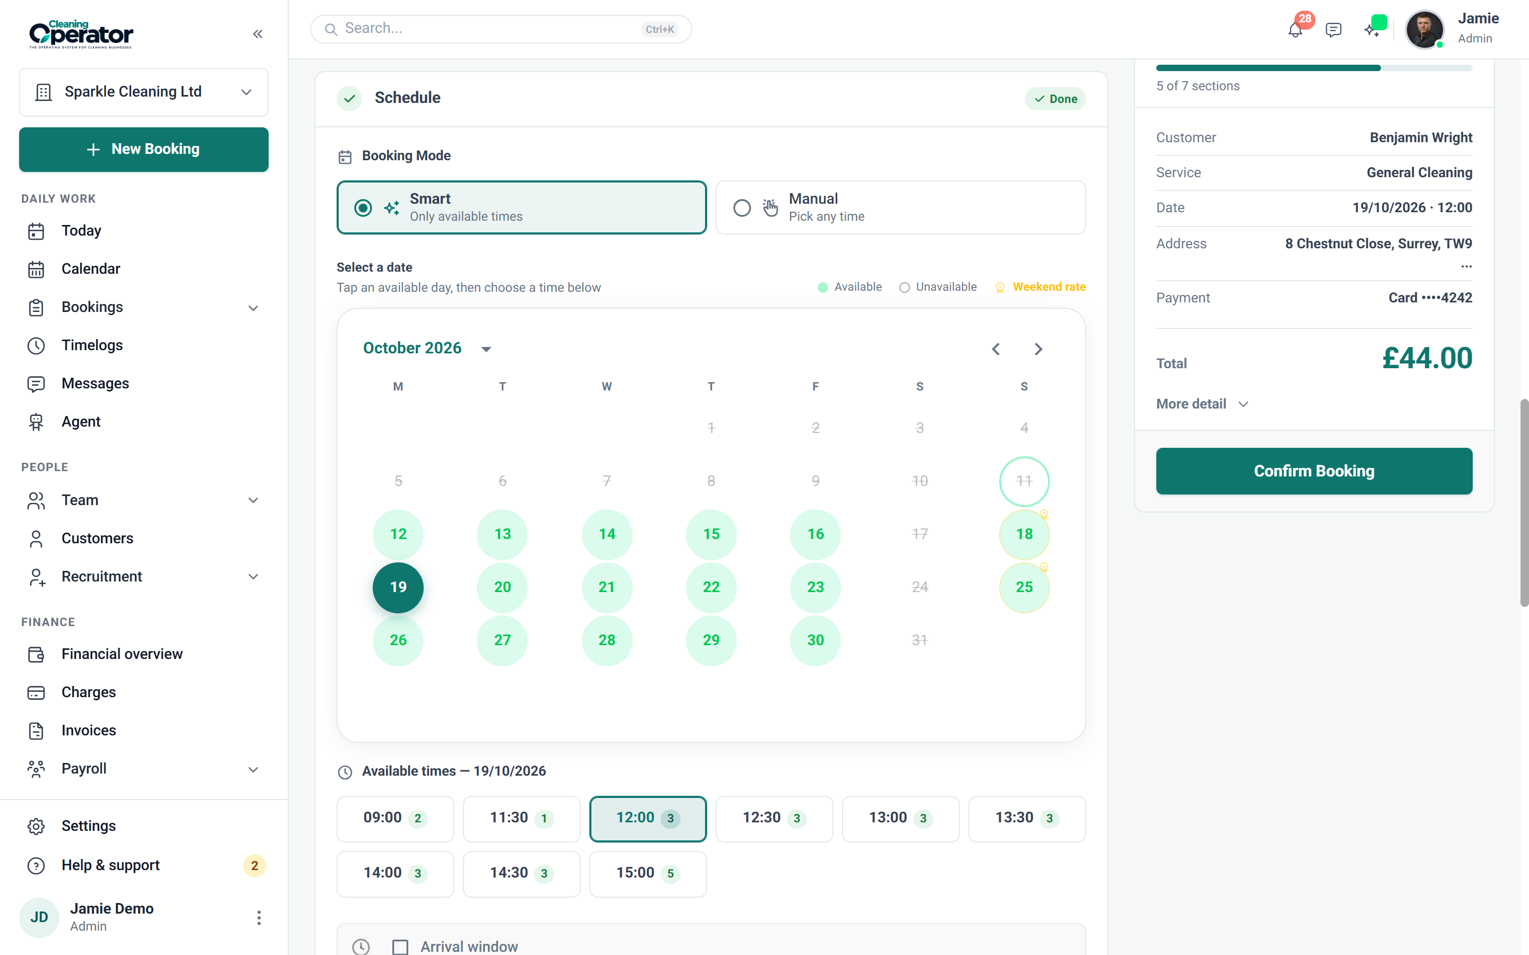Go to previous month in calendar
Viewport: 1529px width, 955px height.
(x=996, y=349)
